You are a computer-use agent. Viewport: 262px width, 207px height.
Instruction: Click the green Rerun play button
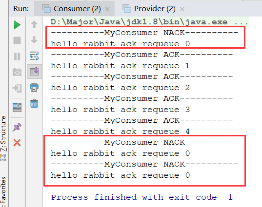click(17, 25)
